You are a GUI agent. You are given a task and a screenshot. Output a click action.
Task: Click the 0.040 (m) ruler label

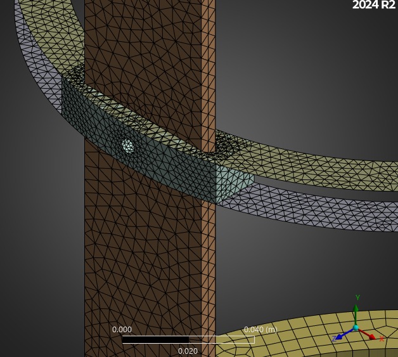(260, 330)
